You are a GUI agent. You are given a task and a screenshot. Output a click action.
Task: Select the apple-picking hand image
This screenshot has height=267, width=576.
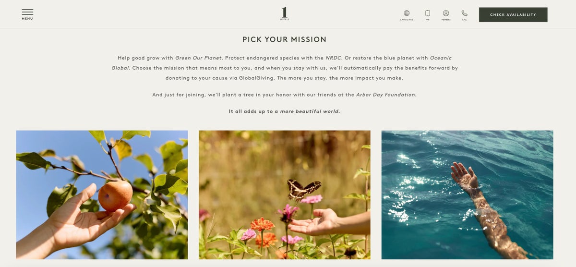(102, 194)
